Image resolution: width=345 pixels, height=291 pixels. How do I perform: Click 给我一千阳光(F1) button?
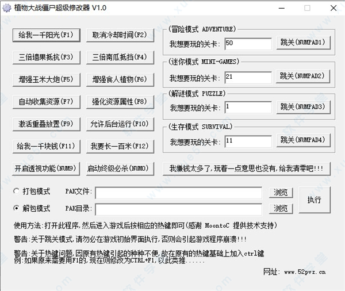[46, 35]
